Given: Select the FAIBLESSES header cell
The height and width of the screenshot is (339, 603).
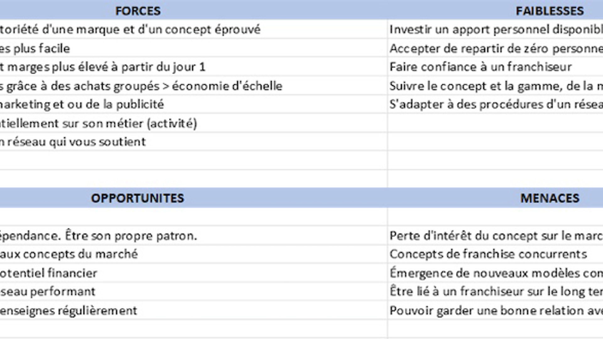Looking at the screenshot, I should [x=495, y=10].
